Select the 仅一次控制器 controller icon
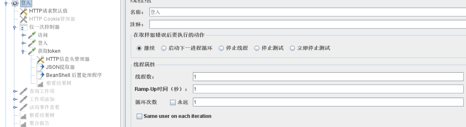The height and width of the screenshot is (127, 466). coord(23,27)
